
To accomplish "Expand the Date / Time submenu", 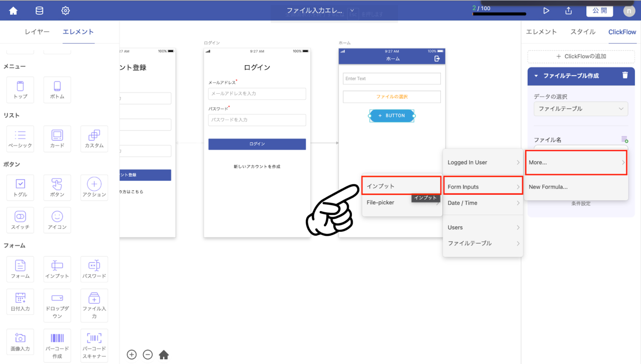I will (483, 203).
